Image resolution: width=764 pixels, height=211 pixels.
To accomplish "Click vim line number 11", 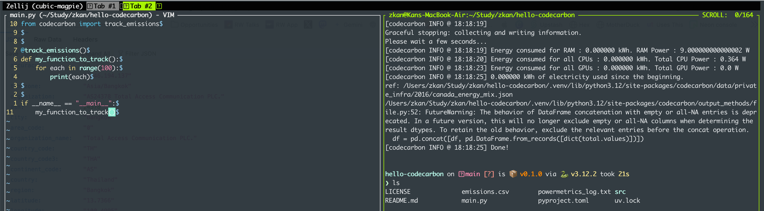I will click(x=10, y=112).
